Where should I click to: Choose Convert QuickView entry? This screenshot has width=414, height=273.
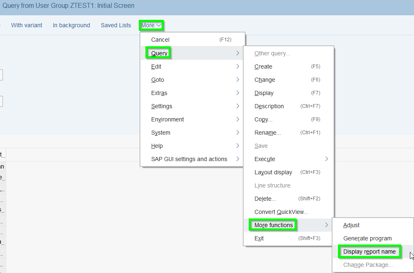pyautogui.click(x=281, y=212)
